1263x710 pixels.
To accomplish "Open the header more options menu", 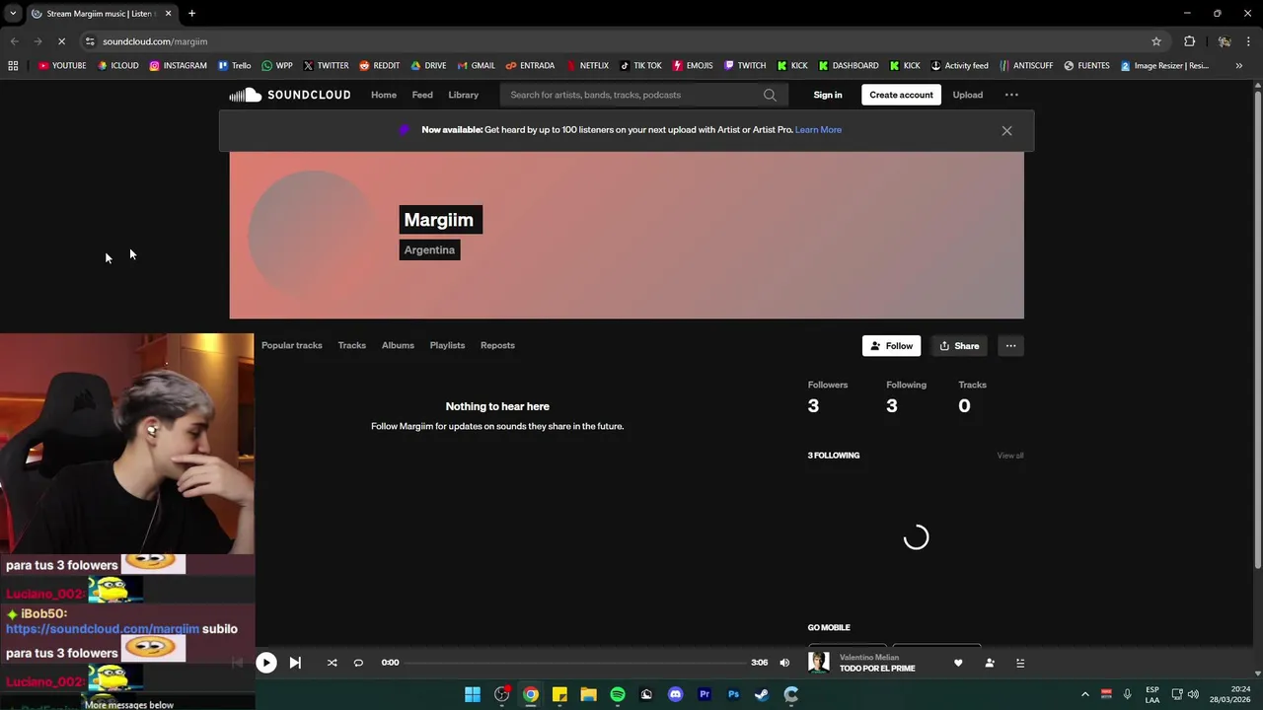I will [x=1011, y=95].
